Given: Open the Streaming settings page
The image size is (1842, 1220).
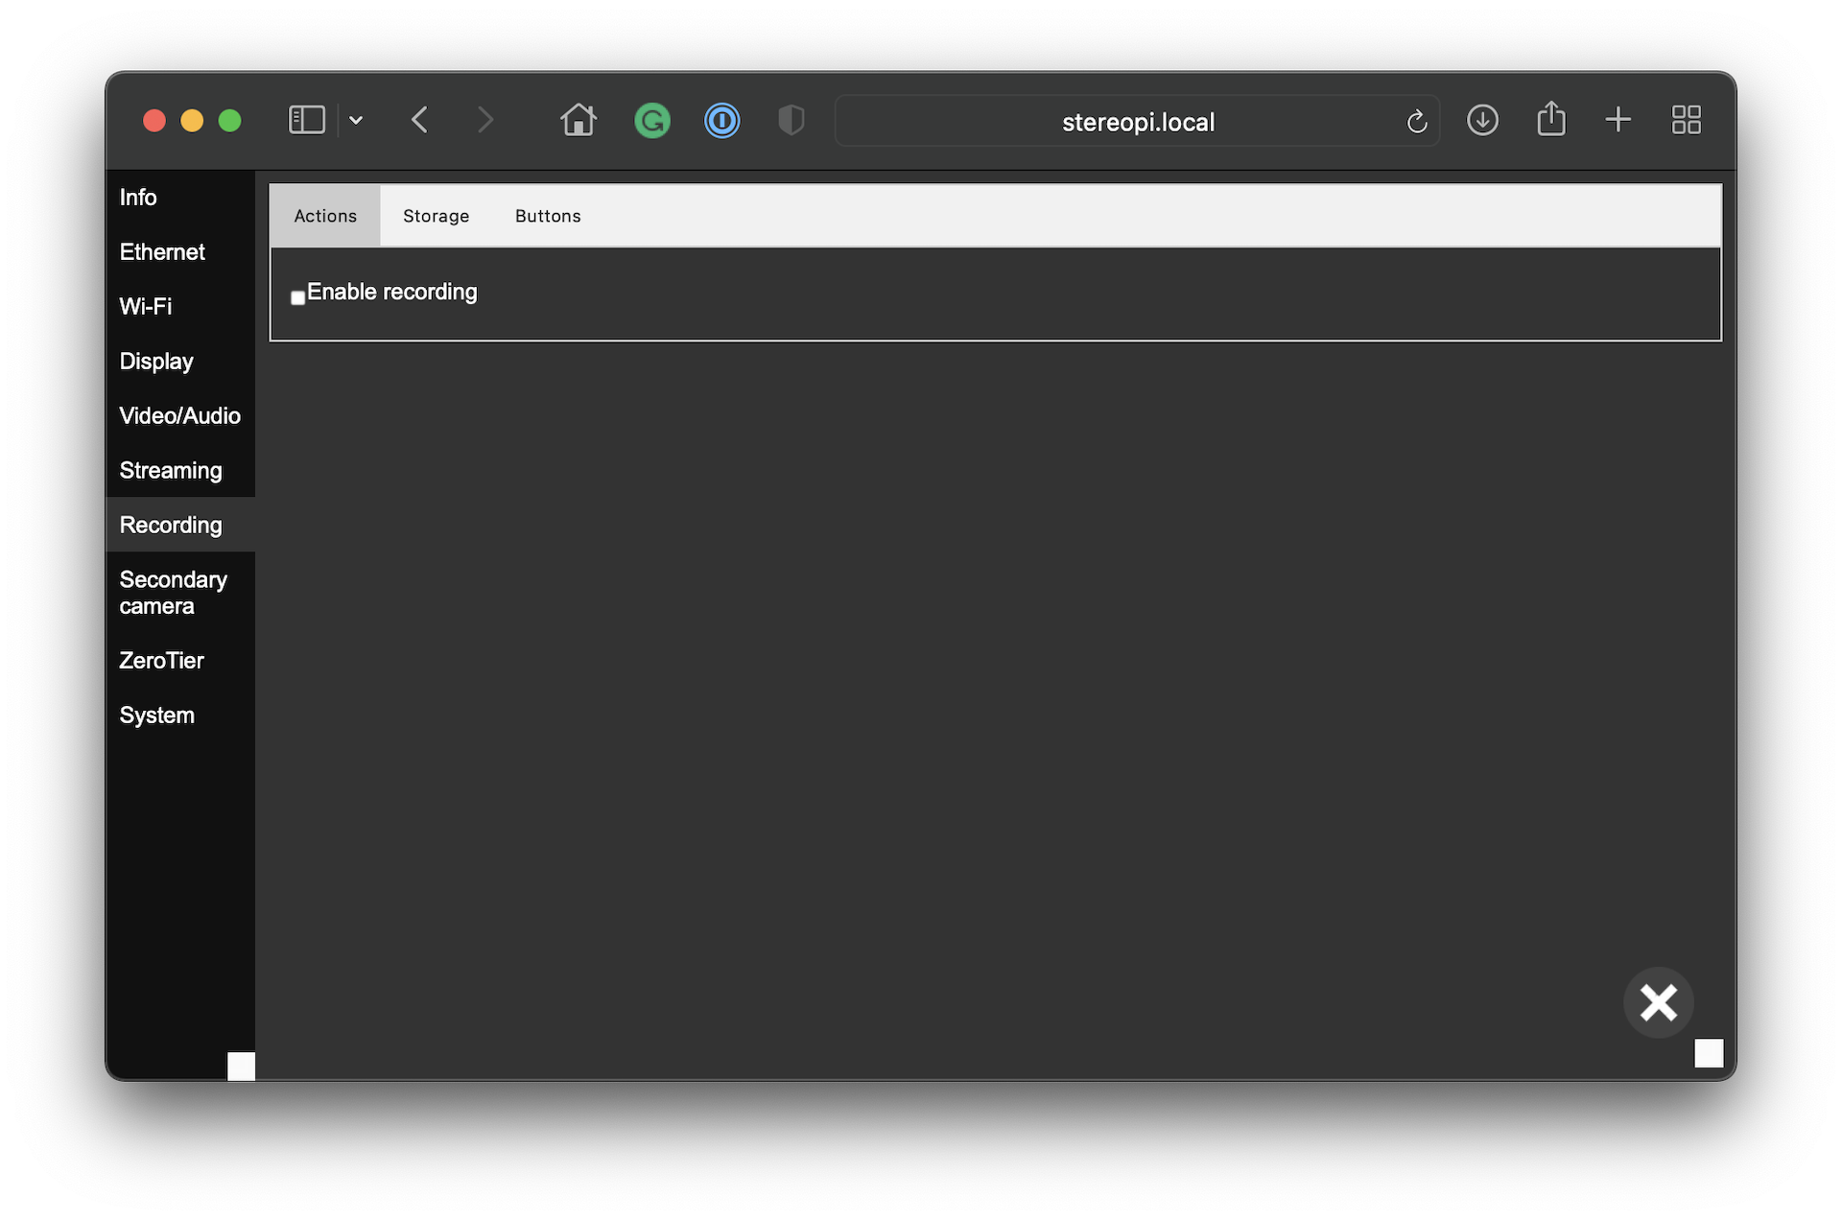Looking at the screenshot, I should pyautogui.click(x=171, y=470).
